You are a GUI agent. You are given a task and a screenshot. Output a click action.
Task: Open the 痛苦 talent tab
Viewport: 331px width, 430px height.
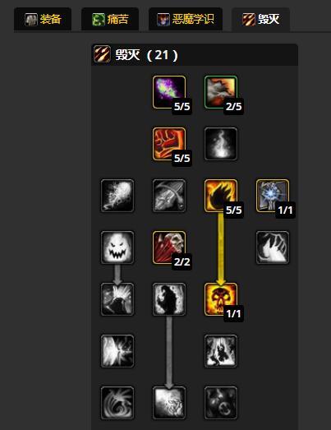click(110, 19)
